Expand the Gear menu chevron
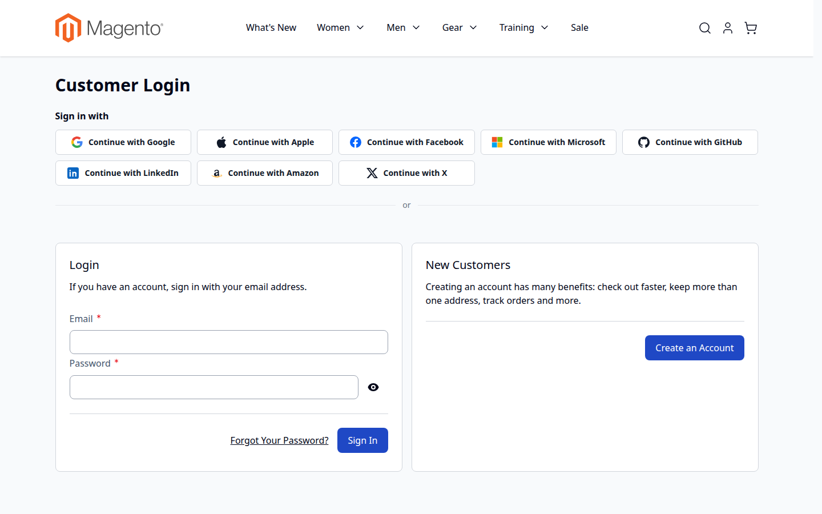 click(x=473, y=27)
